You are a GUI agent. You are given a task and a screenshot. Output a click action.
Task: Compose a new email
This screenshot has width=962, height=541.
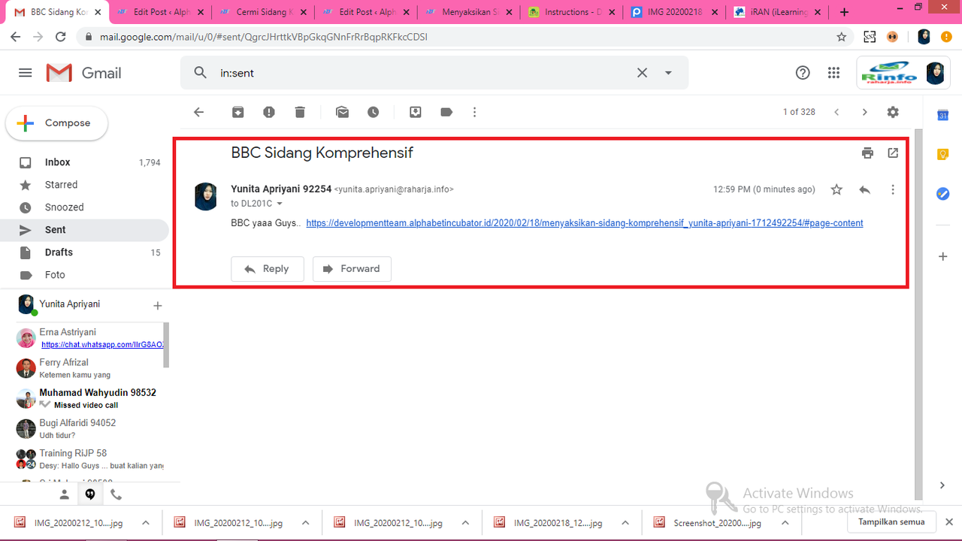[57, 123]
